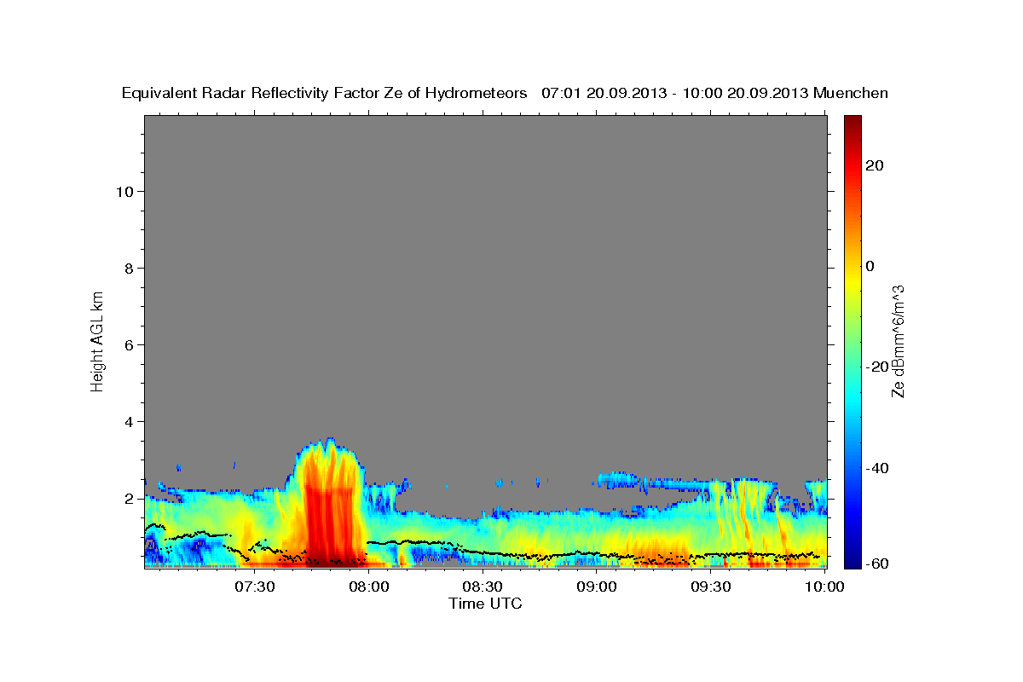The height and width of the screenshot is (682, 1023).
Task: Click the height label '4'
Action: click(x=129, y=421)
